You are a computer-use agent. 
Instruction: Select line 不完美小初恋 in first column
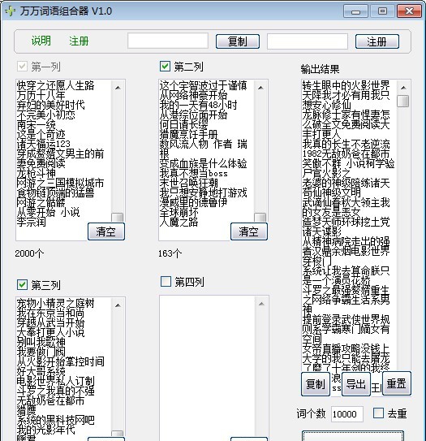[x=45, y=115]
